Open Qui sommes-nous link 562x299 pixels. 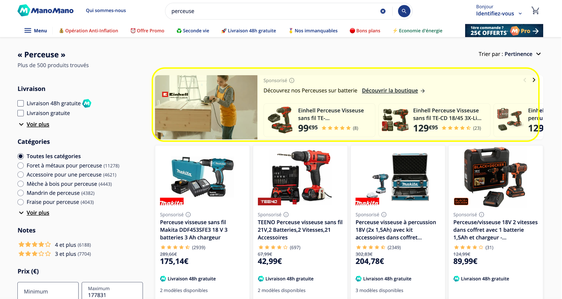pyautogui.click(x=106, y=10)
